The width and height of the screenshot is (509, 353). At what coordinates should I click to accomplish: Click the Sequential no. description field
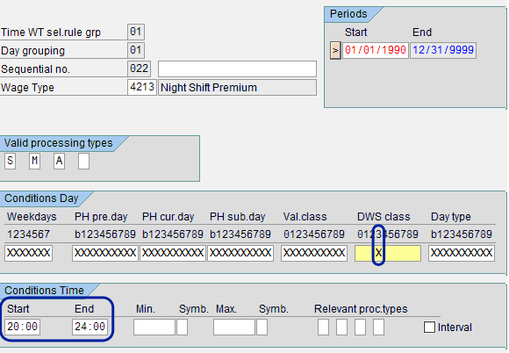click(x=237, y=68)
